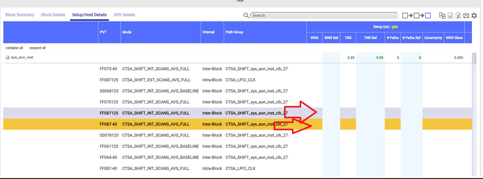Click the green 0 Paths Ref value
This screenshot has height=179, width=483.
(x=420, y=58)
